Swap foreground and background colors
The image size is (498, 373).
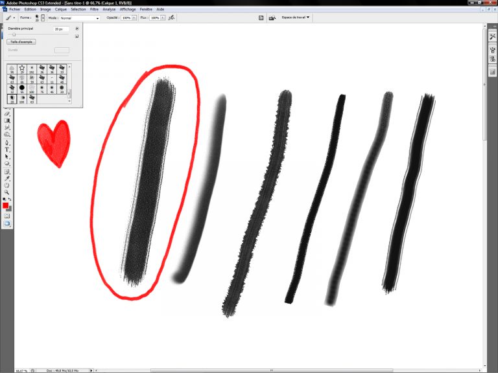click(10, 199)
